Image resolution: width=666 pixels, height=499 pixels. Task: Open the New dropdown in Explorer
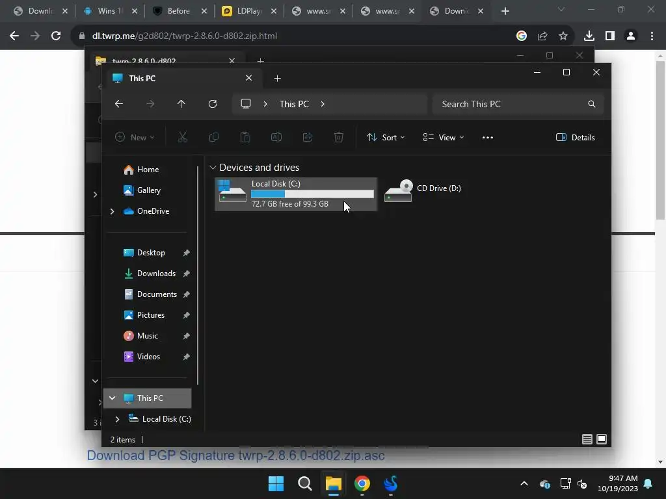pos(135,138)
